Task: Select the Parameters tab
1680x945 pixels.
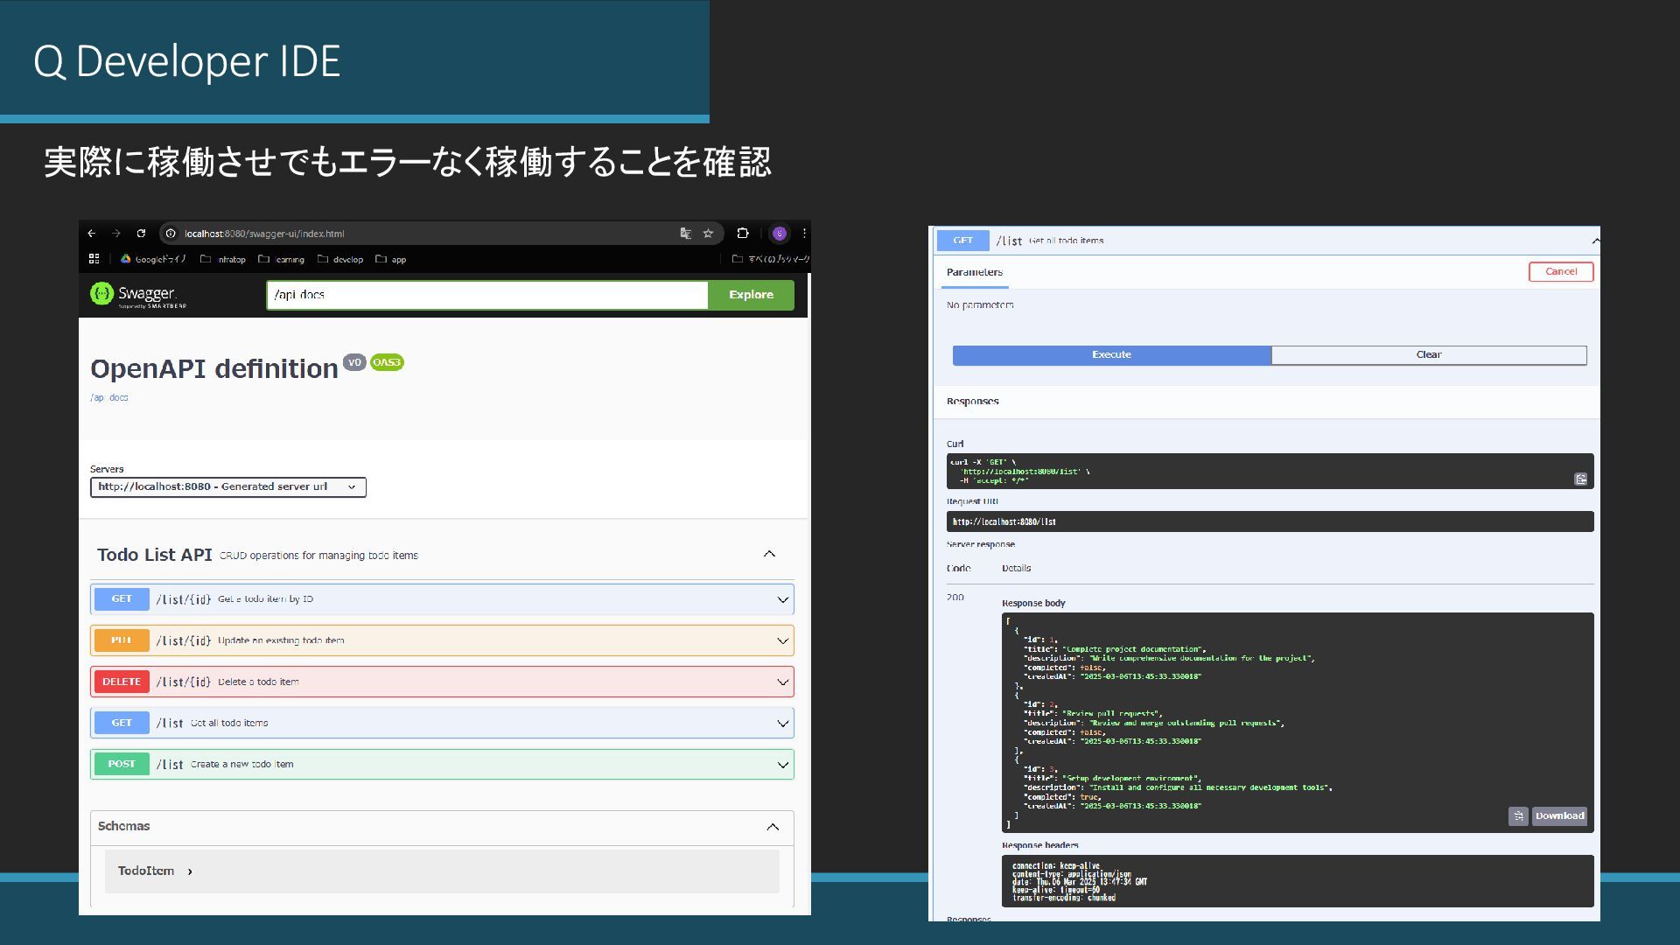Action: coord(974,272)
